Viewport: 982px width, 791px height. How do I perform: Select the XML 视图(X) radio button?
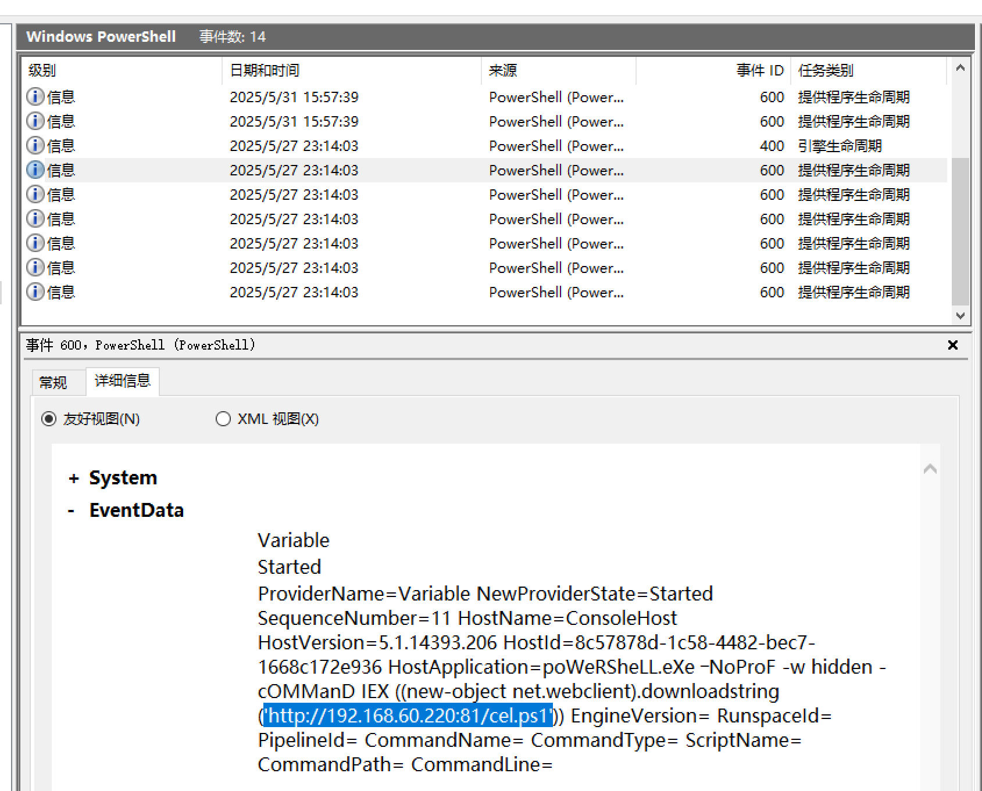click(223, 419)
